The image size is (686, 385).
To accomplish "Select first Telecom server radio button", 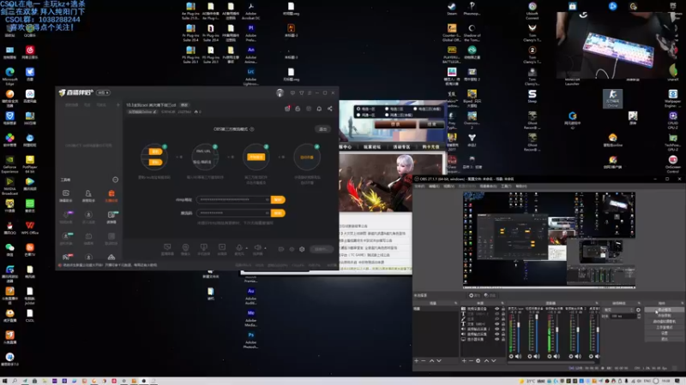I will click(358, 109).
